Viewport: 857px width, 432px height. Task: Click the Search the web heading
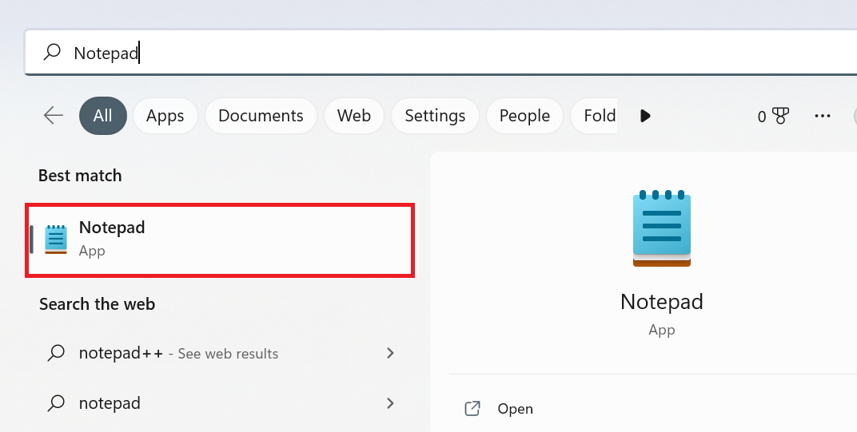click(97, 304)
